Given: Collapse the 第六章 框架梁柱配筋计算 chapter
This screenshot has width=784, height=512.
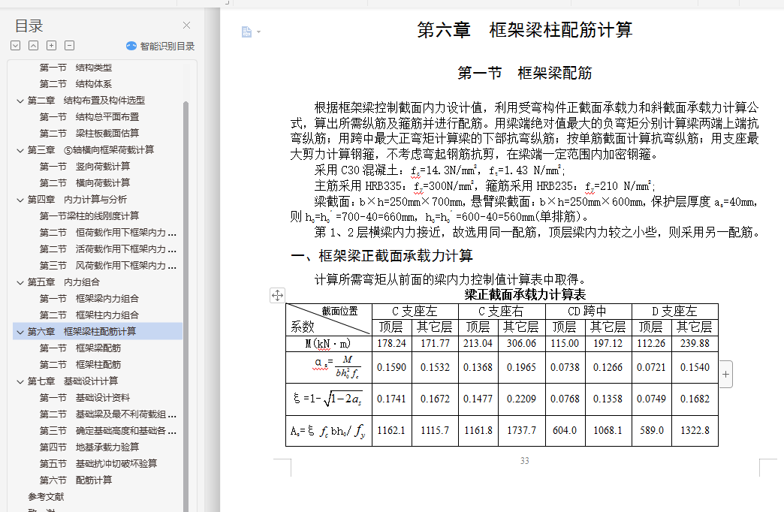Looking at the screenshot, I should click(x=20, y=332).
